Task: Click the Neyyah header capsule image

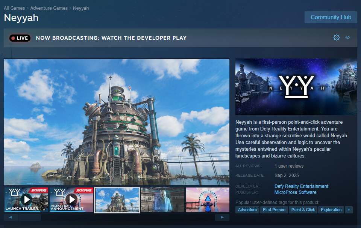Action: [296, 87]
